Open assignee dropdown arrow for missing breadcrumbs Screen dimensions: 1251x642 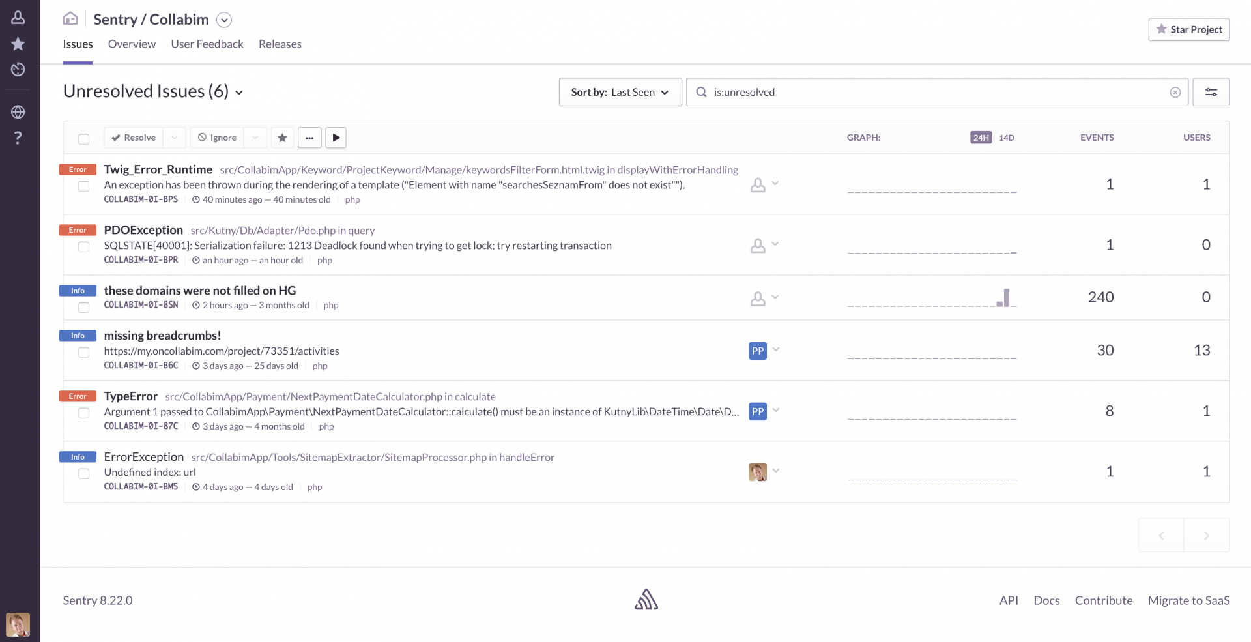(775, 349)
